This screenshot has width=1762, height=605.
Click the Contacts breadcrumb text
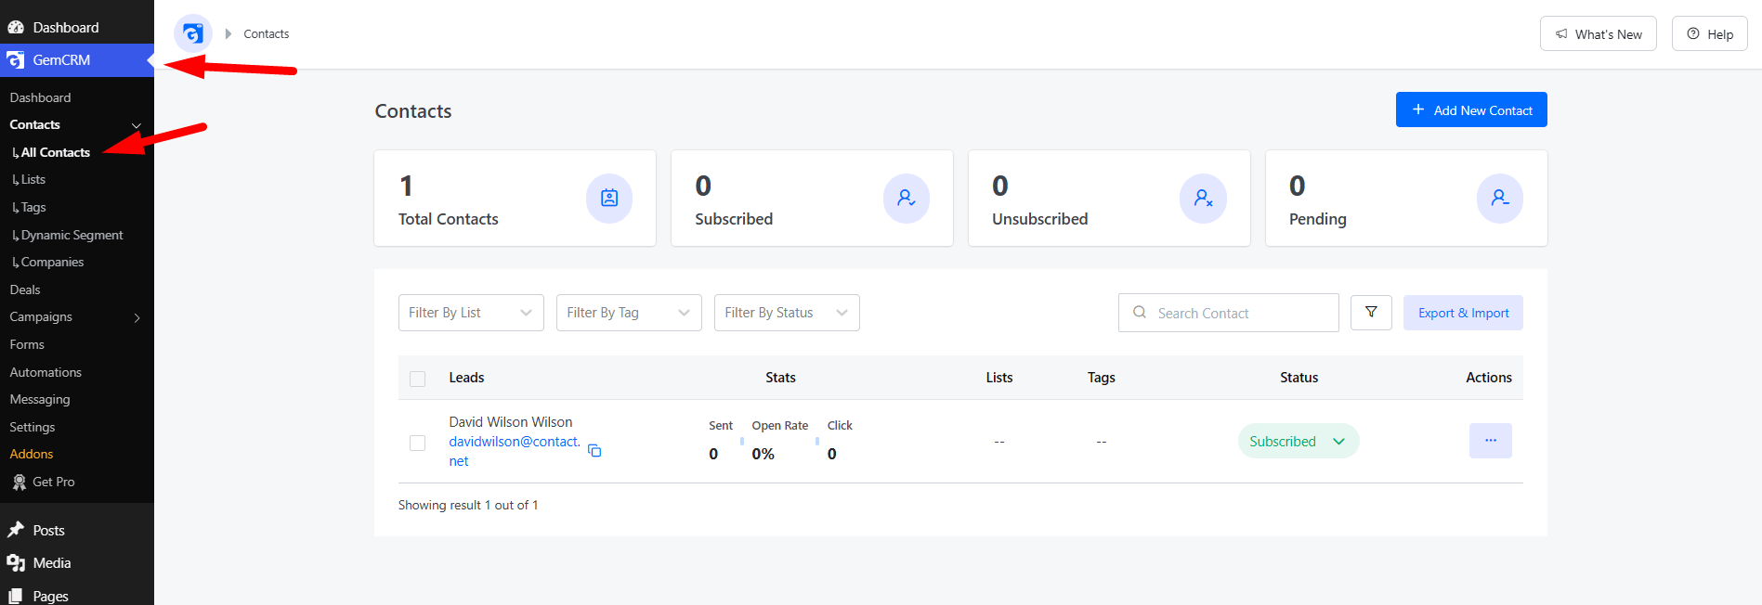click(267, 33)
